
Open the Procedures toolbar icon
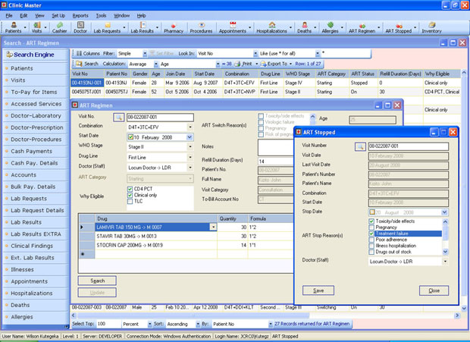[201, 27]
